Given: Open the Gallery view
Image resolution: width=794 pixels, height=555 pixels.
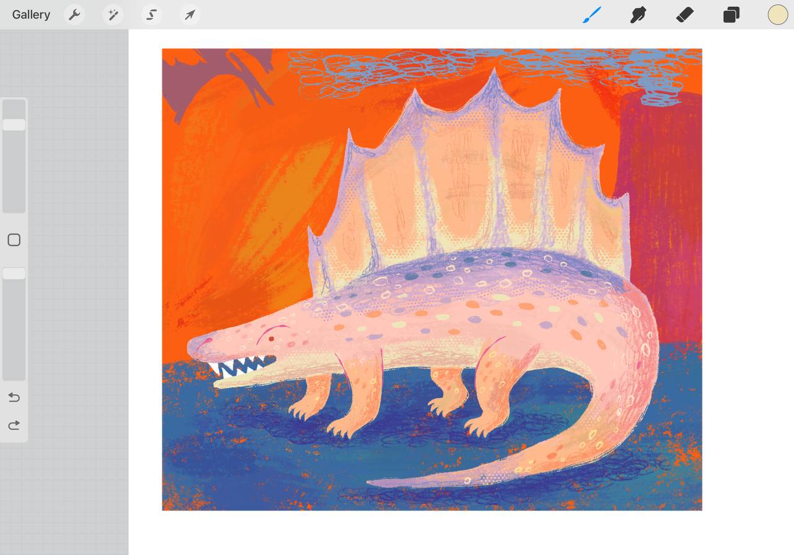Looking at the screenshot, I should click(x=31, y=15).
